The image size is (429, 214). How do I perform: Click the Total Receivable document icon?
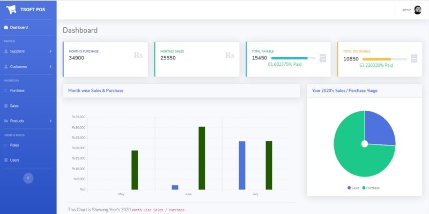point(414,58)
